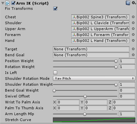The image size is (137, 124).
Task: Click the Arm Length Mlp value field
Action: [x=127, y=114]
